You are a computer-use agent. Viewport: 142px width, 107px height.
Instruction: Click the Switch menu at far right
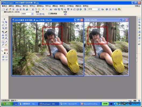point(137,6)
